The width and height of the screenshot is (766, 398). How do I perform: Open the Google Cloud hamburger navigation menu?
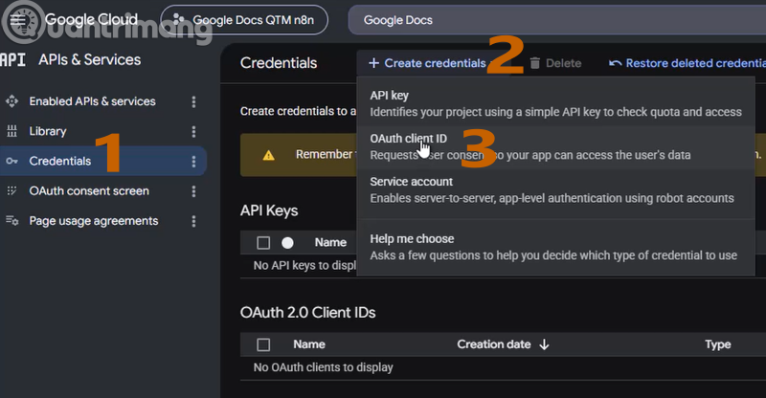tap(18, 19)
